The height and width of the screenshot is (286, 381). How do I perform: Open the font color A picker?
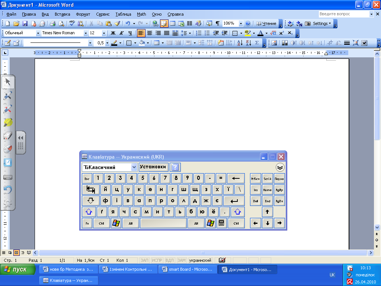260,33
